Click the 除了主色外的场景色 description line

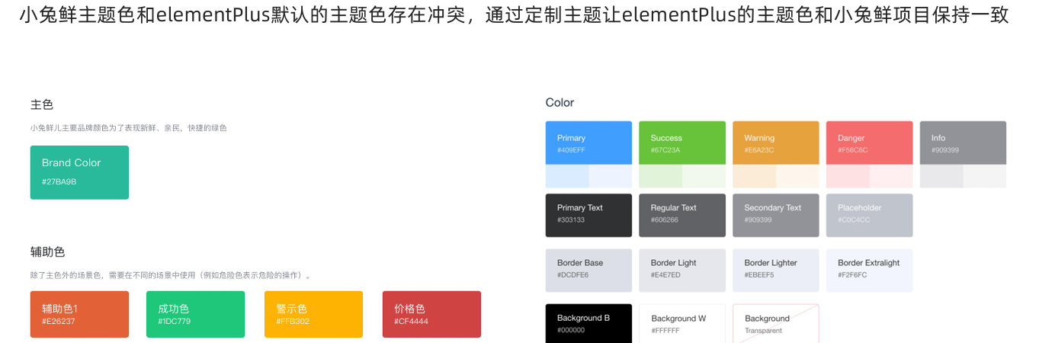point(171,275)
